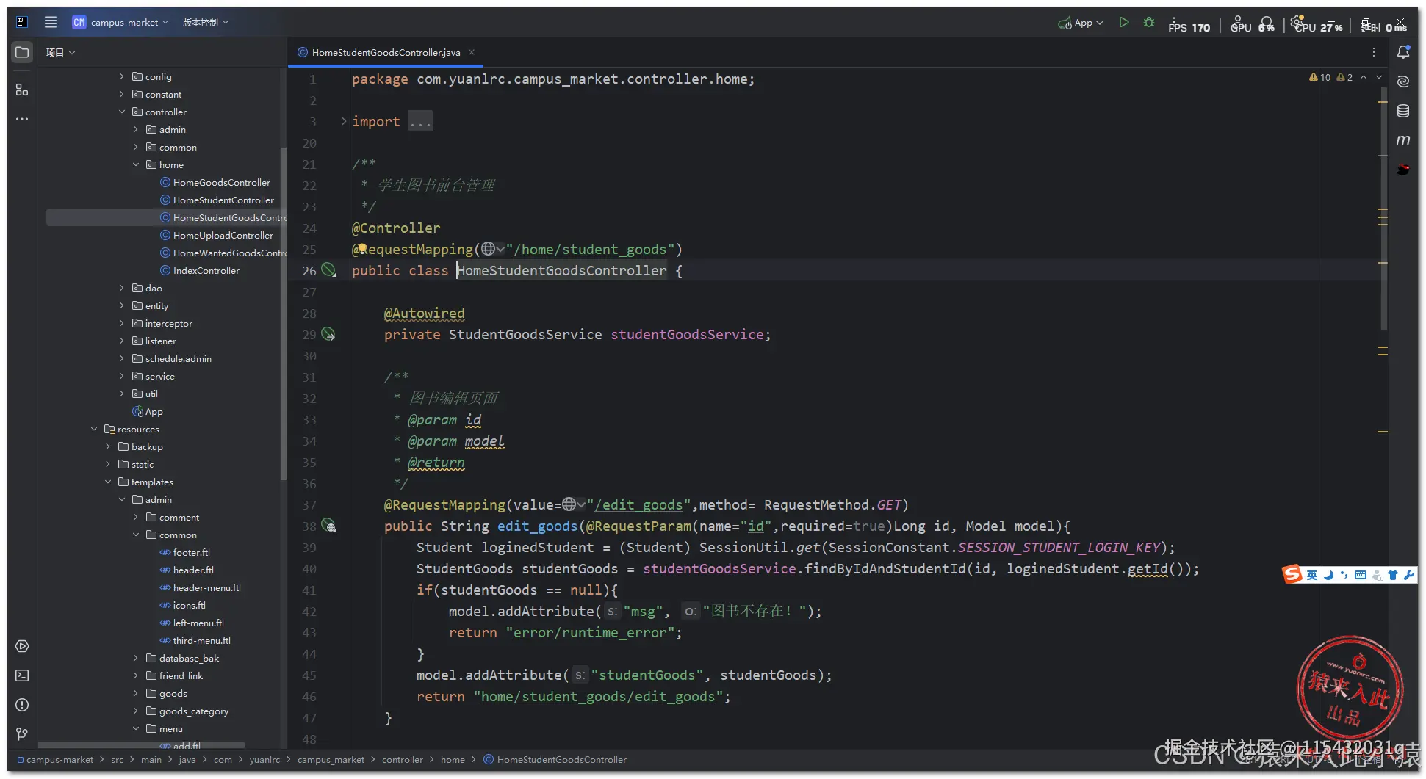Click the editor vertical scrollbar

tap(1383, 209)
